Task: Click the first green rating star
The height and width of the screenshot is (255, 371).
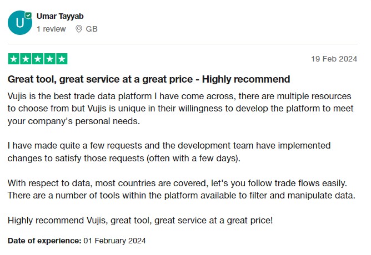Action: 13,59
